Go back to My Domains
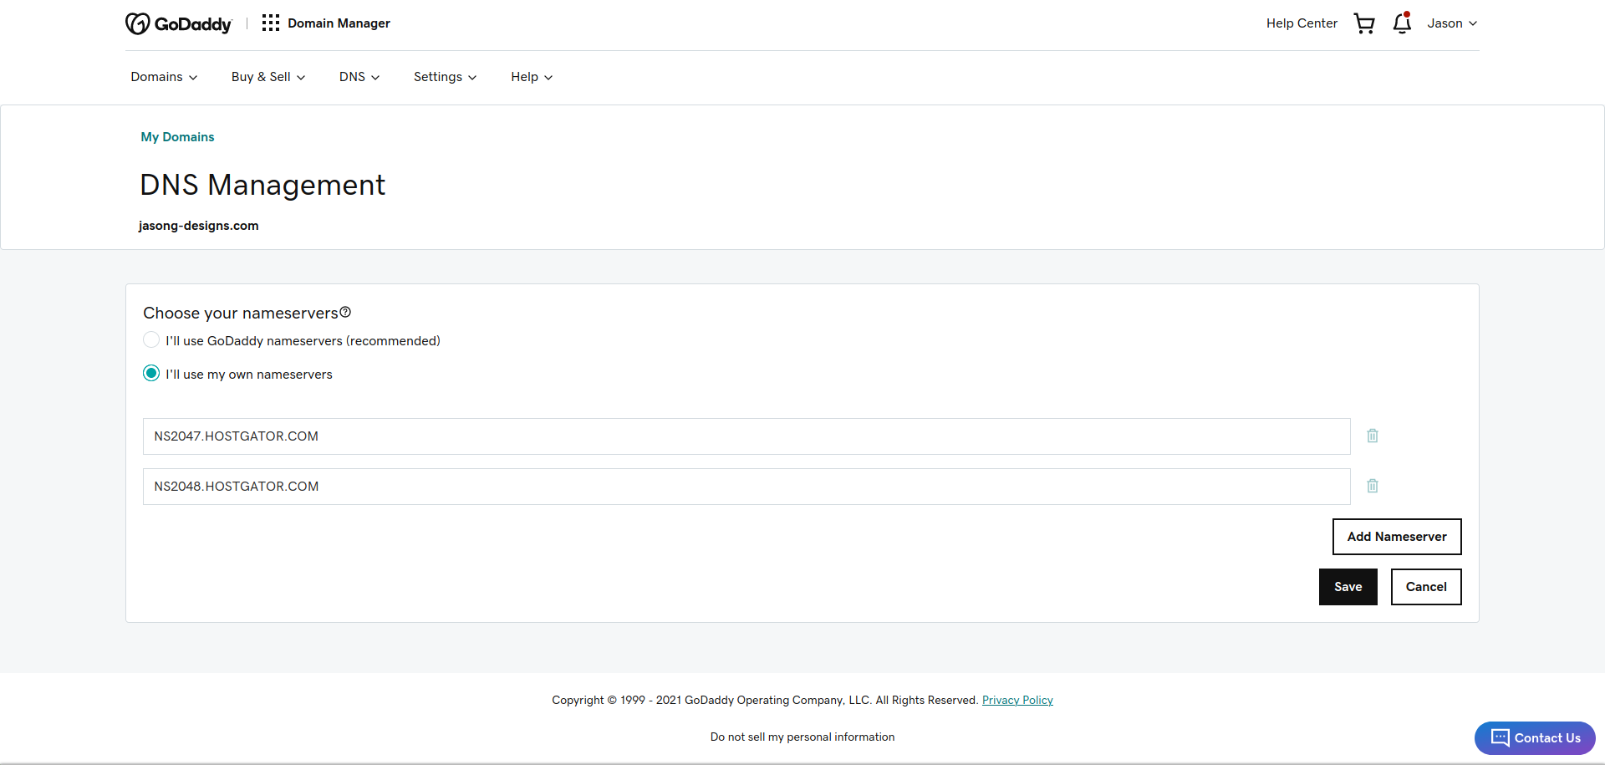 [177, 137]
